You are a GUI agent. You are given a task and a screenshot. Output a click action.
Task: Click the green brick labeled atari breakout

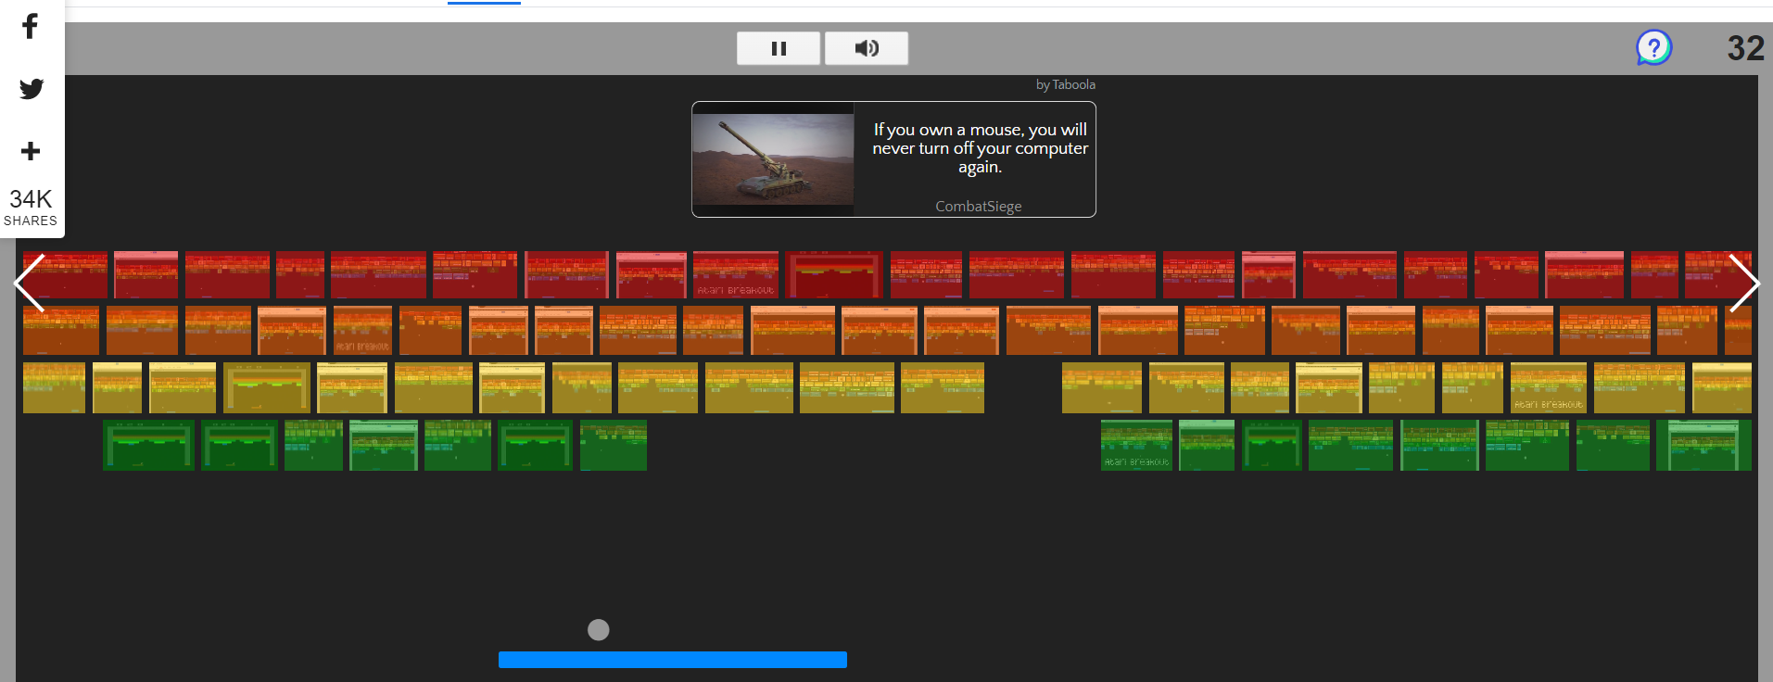(x=1136, y=445)
